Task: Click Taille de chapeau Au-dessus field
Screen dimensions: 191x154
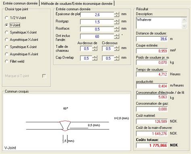Action: click(86, 49)
